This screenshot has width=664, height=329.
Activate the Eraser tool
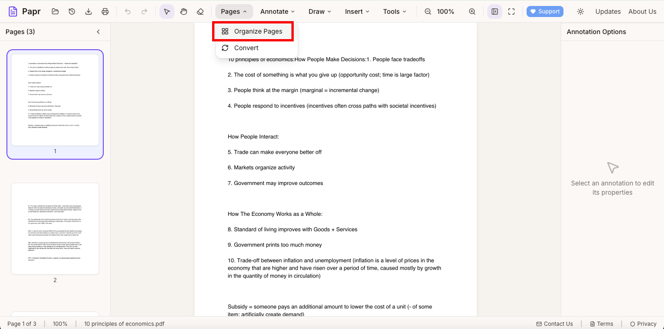click(x=200, y=11)
